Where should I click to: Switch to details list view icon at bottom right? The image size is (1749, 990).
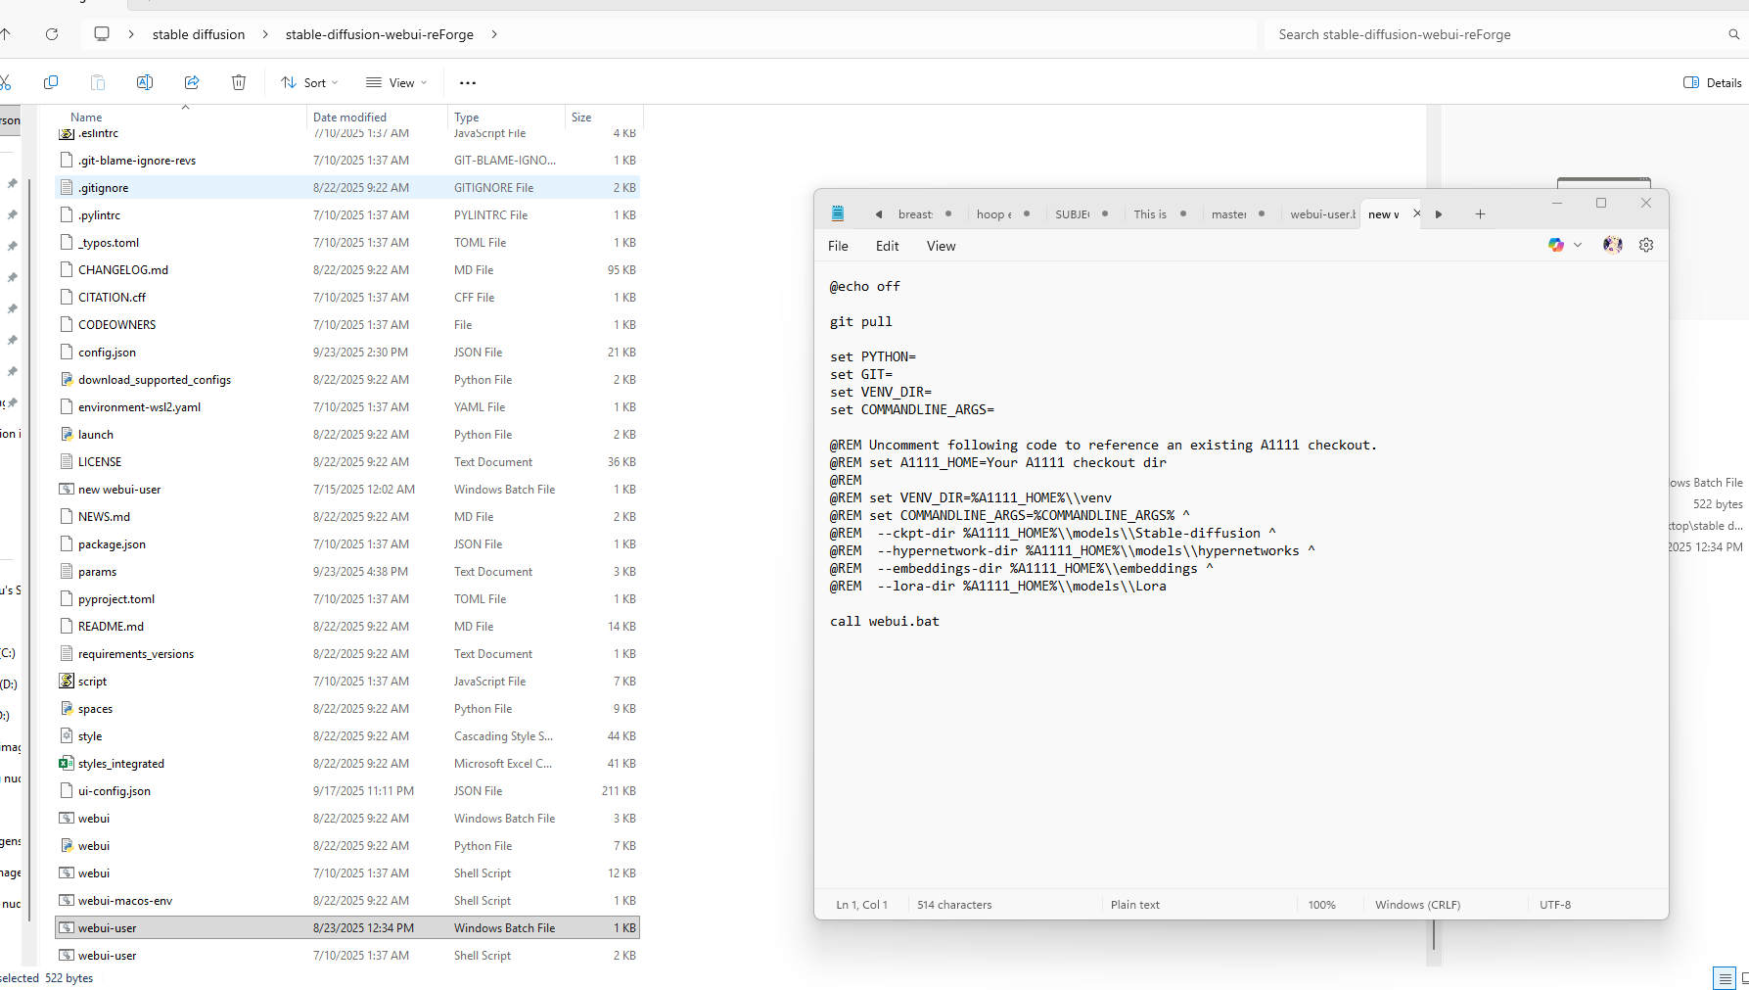point(1725,977)
